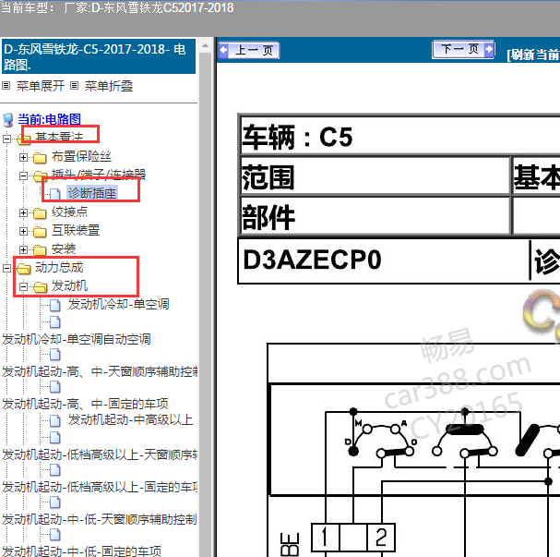
Task: Collapse the 动力总成 tree node
Action: click(6, 268)
